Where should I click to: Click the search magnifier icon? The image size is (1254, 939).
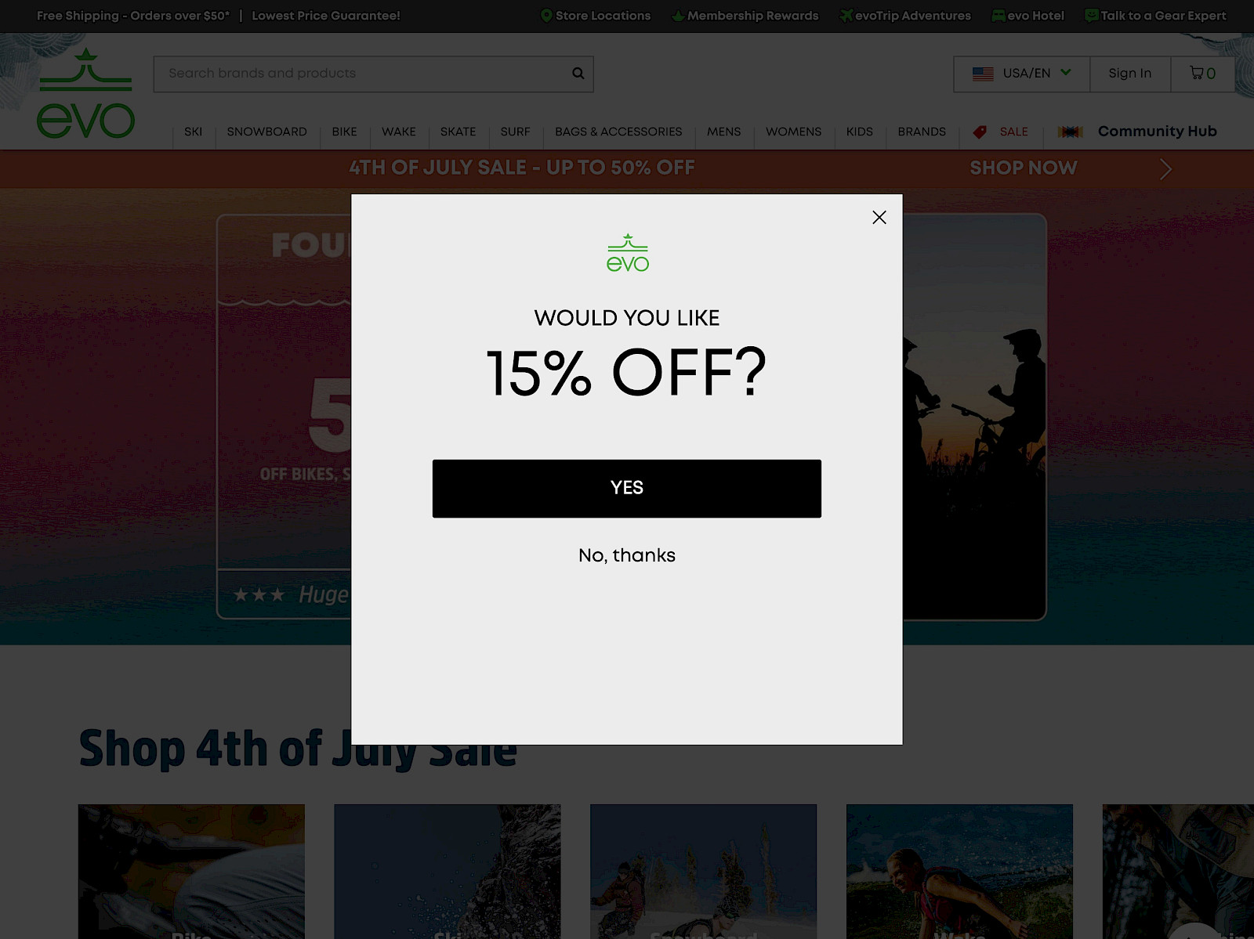578,74
